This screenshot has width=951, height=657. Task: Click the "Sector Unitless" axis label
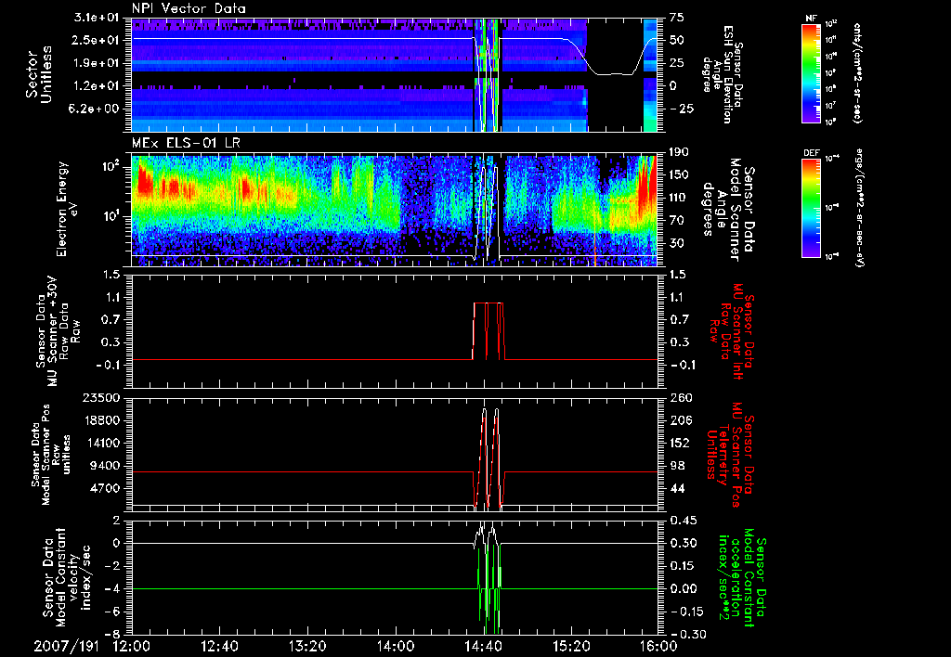click(x=39, y=74)
